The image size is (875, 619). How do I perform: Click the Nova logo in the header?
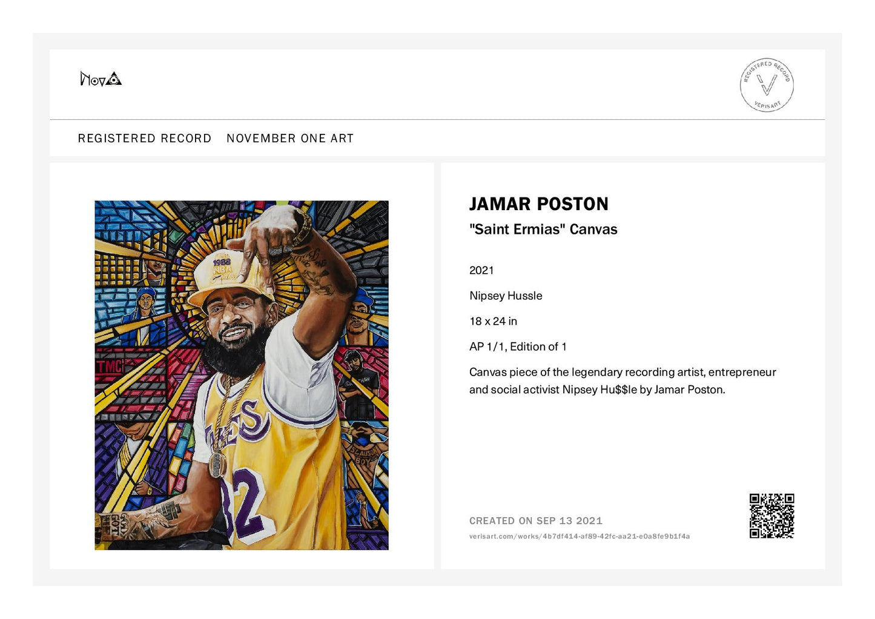click(x=101, y=79)
